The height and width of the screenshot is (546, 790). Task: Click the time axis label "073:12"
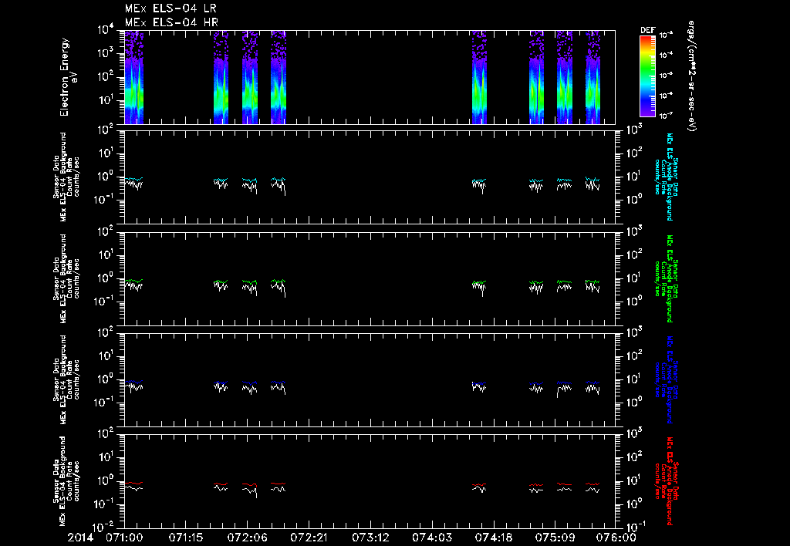(370, 538)
